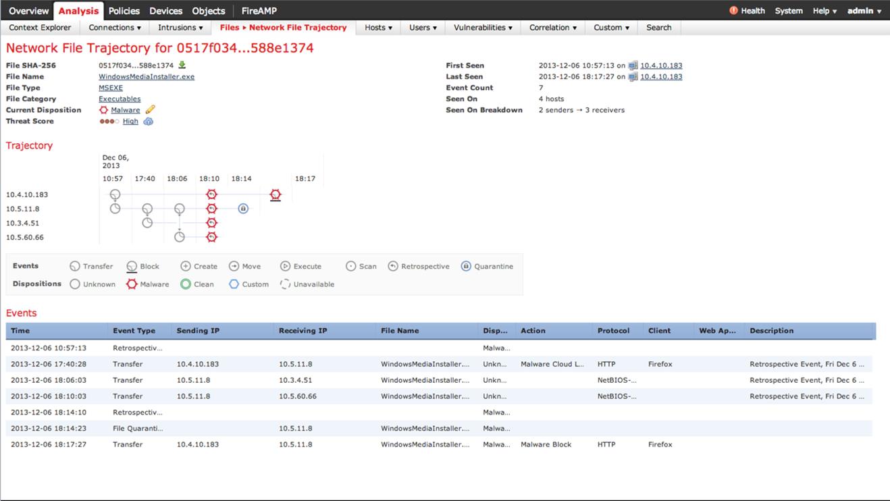
Task: Click the Last Seen 10.4.10.183 IP link
Action: (661, 77)
